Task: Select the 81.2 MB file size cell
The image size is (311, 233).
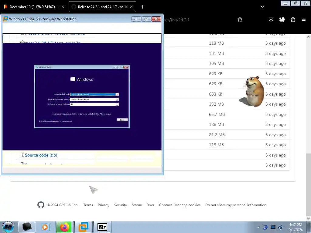Action: tap(217, 135)
